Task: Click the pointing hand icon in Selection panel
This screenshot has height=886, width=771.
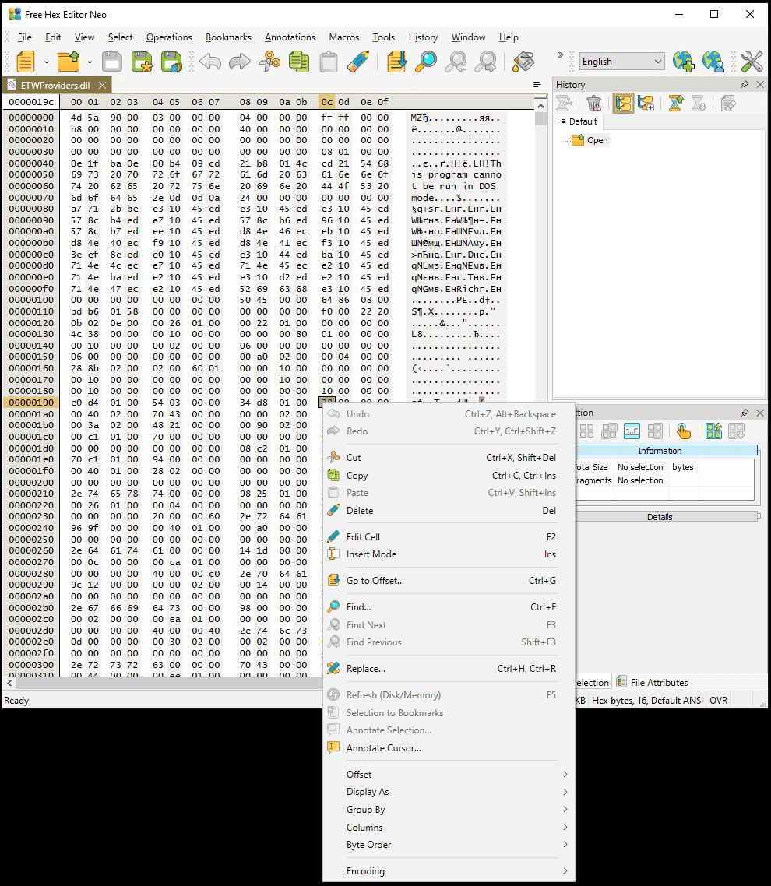Action: pyautogui.click(x=684, y=431)
